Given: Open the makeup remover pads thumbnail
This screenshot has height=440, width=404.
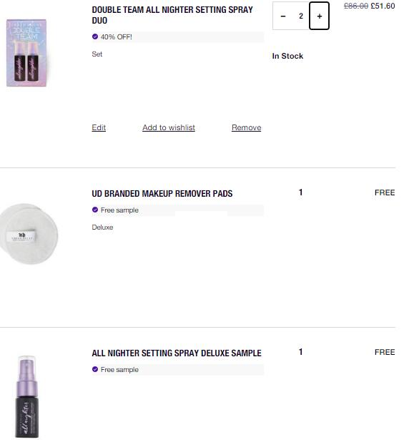Looking at the screenshot, I should coord(29,234).
